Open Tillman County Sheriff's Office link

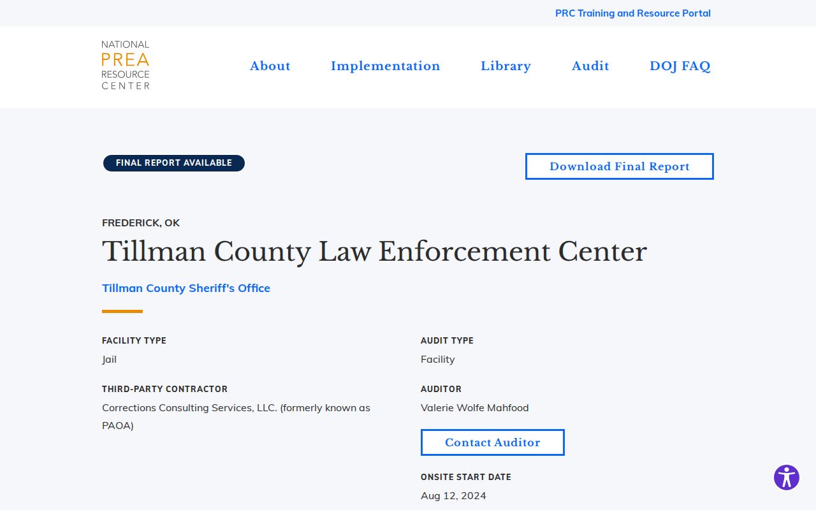pyautogui.click(x=186, y=288)
